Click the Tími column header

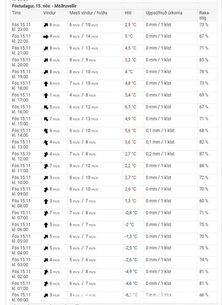pos(16,13)
